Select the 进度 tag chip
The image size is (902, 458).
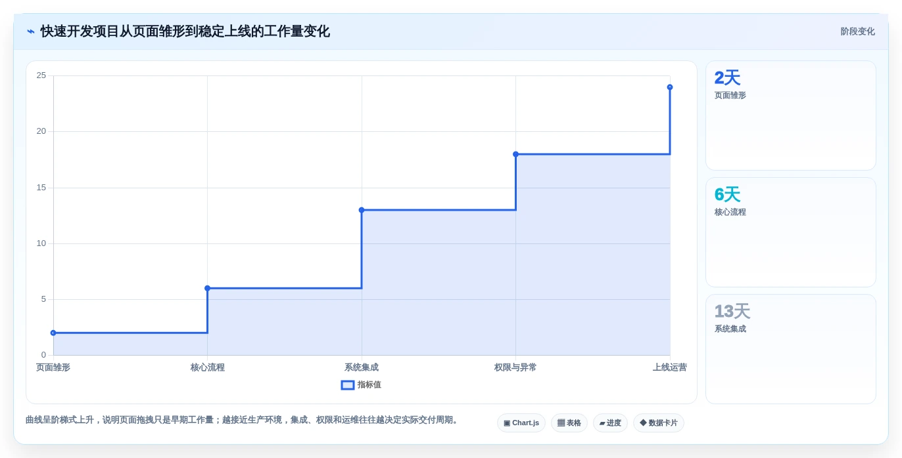(x=610, y=423)
